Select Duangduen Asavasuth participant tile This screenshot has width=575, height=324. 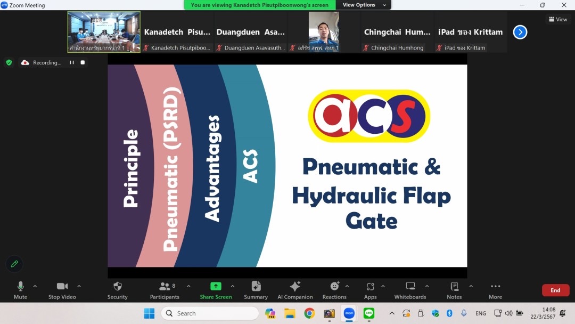250,32
